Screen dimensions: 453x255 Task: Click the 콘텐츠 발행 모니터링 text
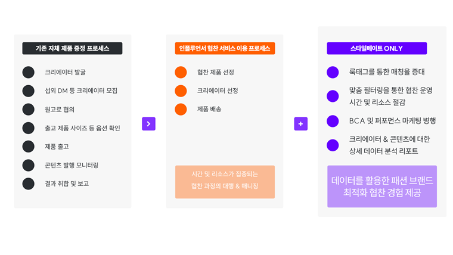tap(72, 165)
